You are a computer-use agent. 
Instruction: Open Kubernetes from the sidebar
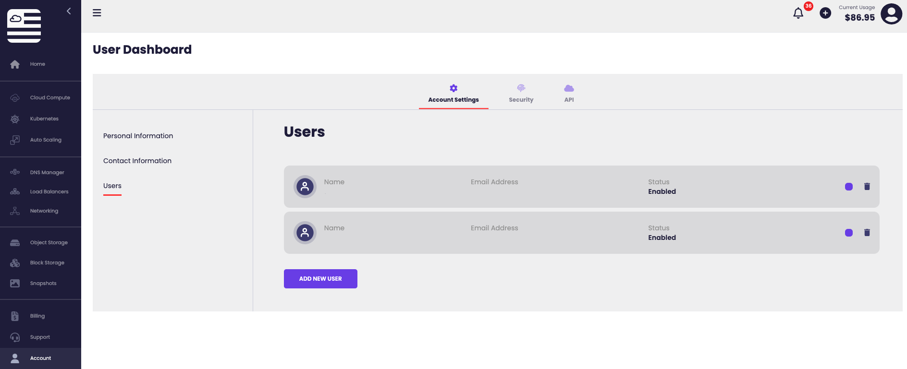coord(44,119)
